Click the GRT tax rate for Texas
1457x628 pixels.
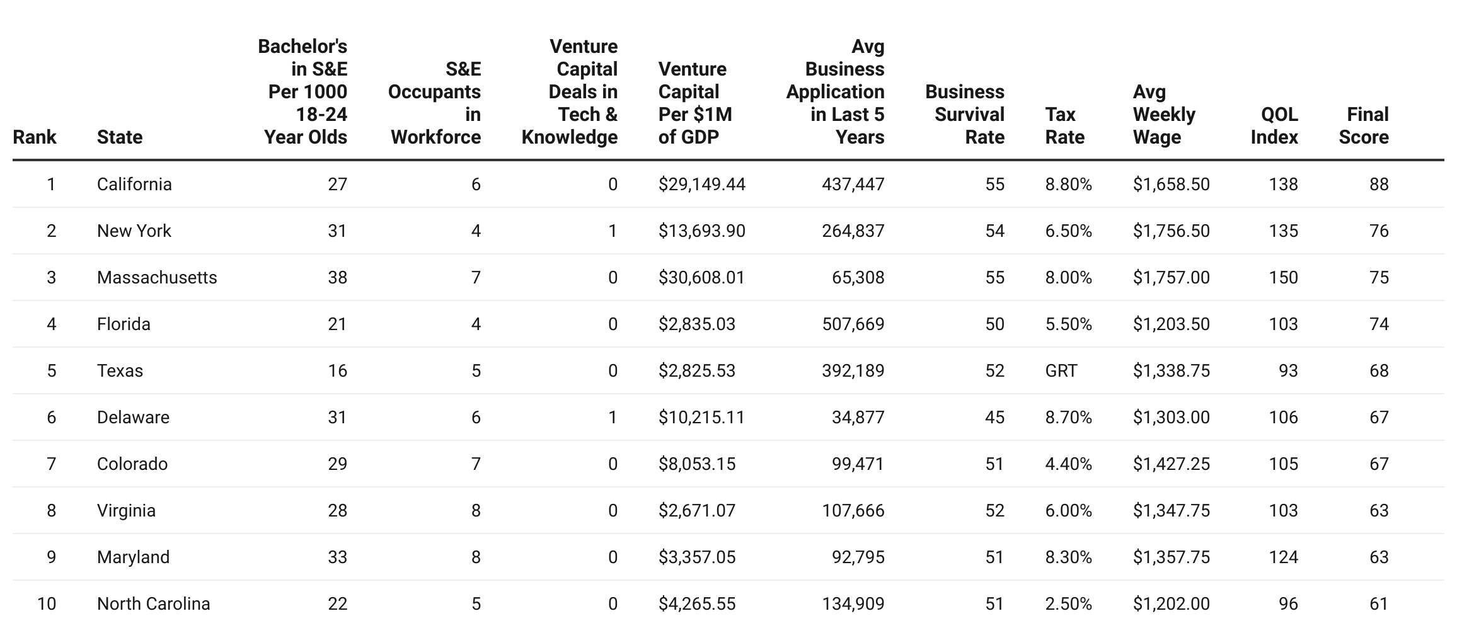coord(1061,370)
